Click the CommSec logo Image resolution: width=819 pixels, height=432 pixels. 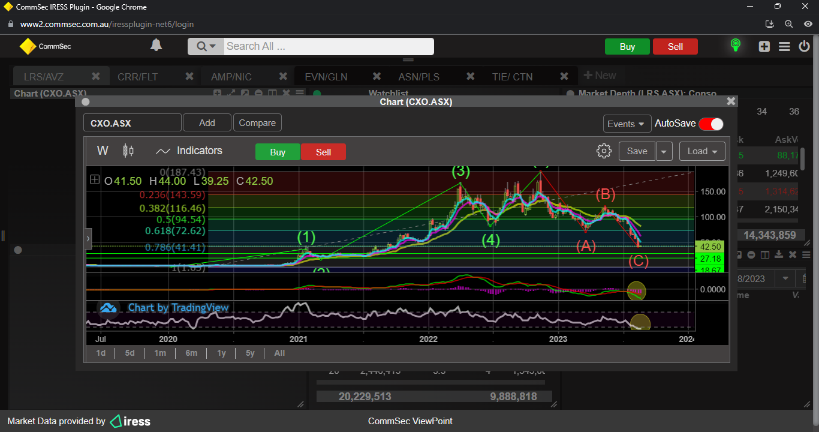click(45, 46)
